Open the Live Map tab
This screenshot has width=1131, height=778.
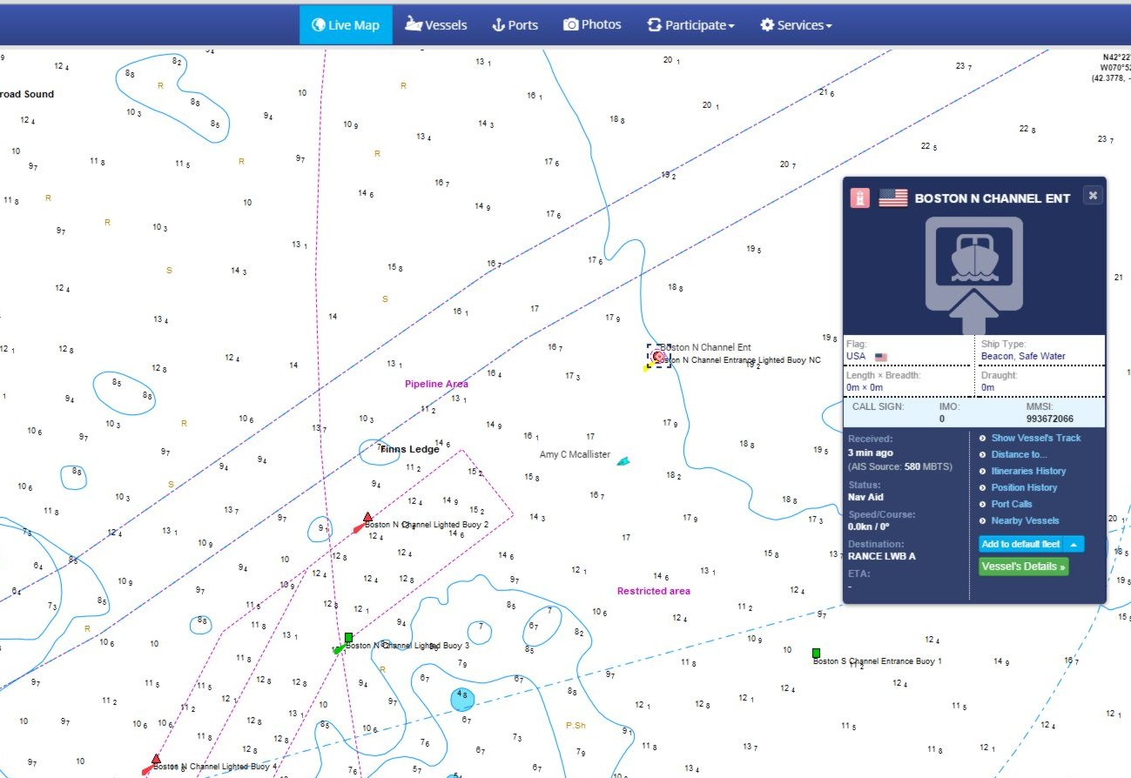[346, 25]
